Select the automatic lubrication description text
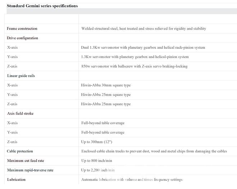 coord(132,179)
